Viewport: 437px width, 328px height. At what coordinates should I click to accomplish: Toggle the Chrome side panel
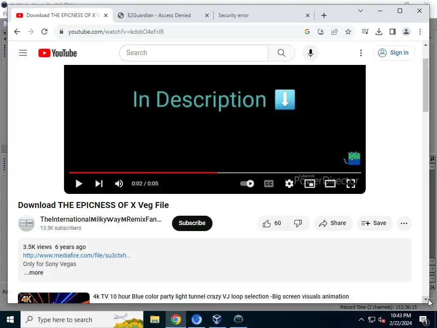[393, 32]
